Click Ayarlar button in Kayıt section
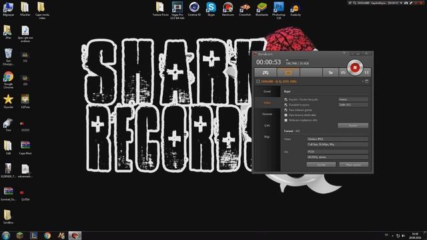427x240 pixels. pyautogui.click(x=353, y=125)
